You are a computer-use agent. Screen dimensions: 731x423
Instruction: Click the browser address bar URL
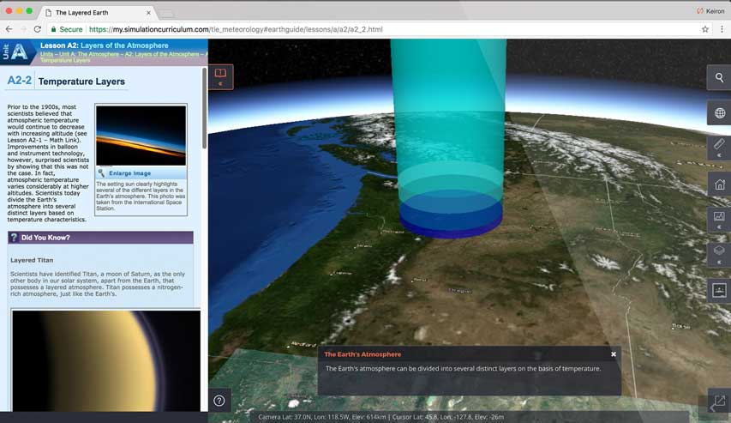(236, 29)
